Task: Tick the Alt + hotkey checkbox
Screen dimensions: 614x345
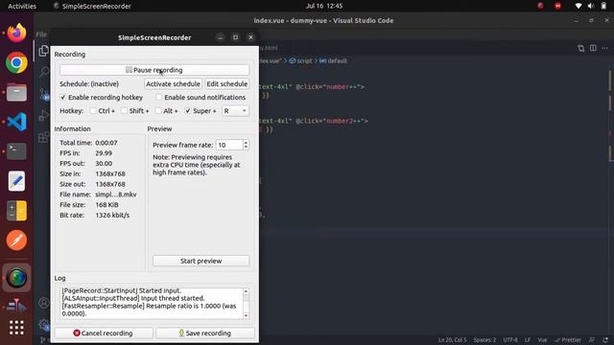Action: click(x=158, y=111)
